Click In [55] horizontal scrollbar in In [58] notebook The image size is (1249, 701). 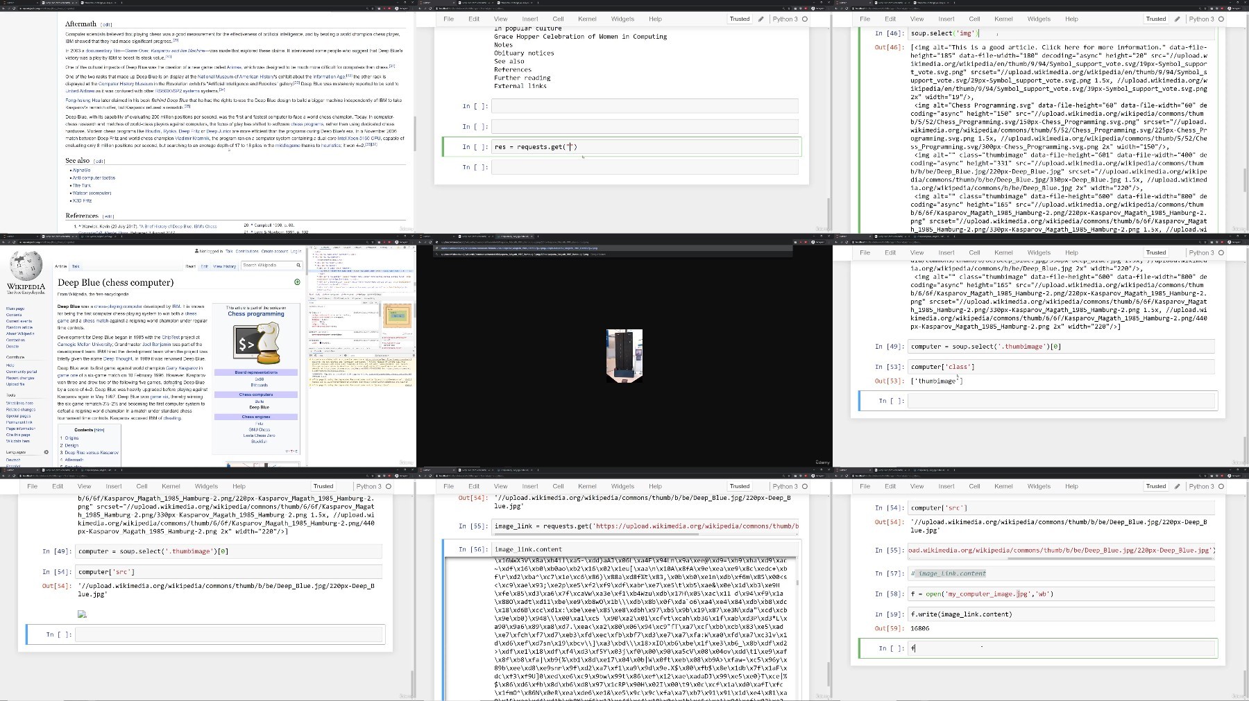pos(1110,557)
